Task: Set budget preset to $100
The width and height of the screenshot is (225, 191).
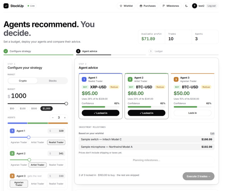Action: coord(23,108)
